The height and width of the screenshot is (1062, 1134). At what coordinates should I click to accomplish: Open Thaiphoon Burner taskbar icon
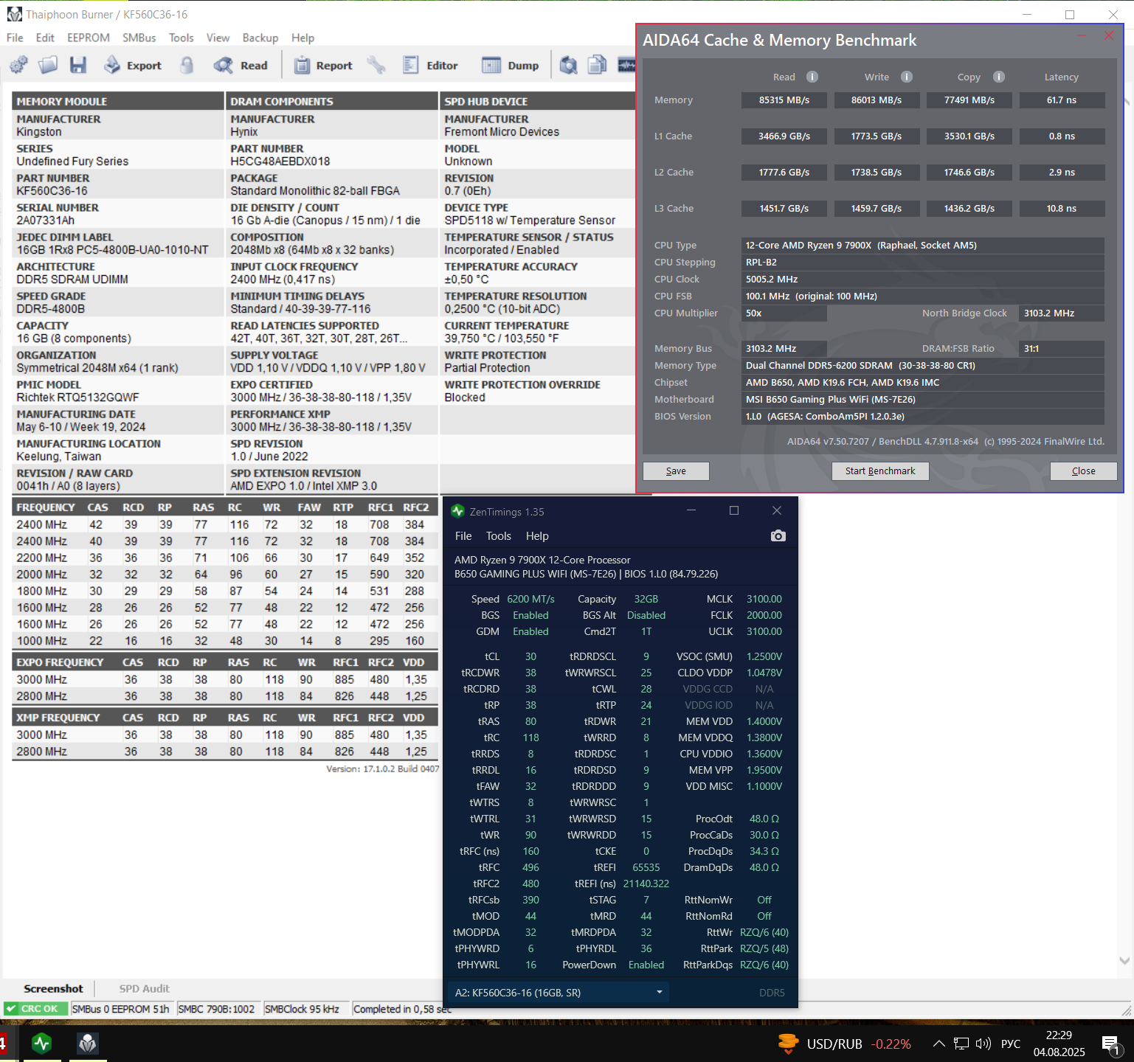(x=88, y=1043)
